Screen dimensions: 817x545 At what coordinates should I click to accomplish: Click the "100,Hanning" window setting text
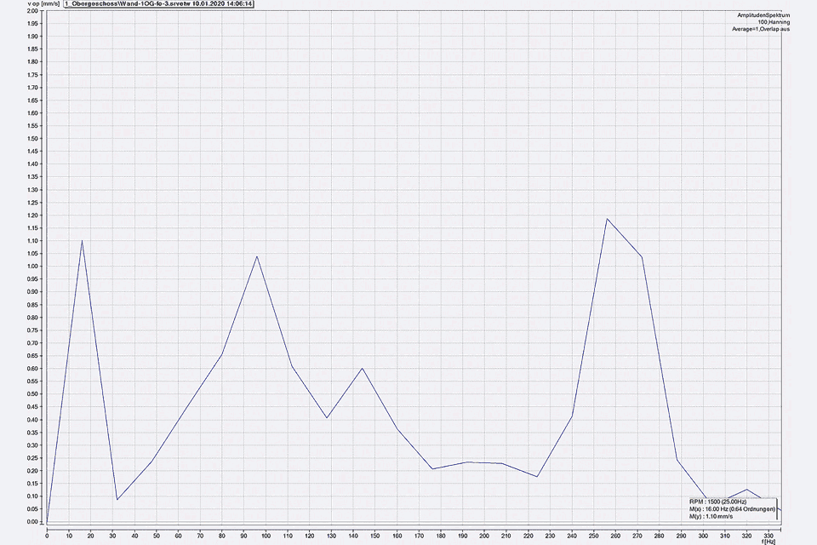pyautogui.click(x=774, y=22)
